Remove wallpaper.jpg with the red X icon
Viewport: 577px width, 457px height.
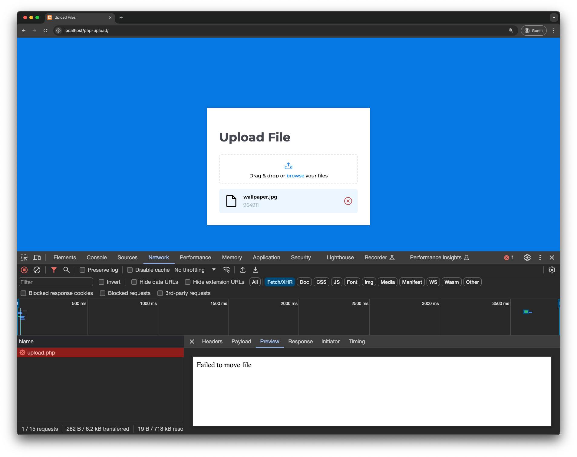click(348, 201)
